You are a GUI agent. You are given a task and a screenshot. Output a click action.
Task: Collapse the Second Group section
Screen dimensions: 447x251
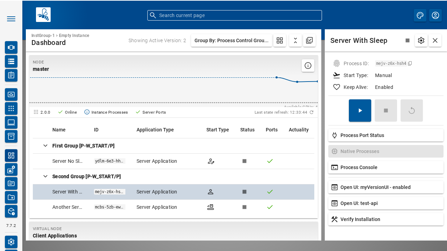[x=45, y=176]
